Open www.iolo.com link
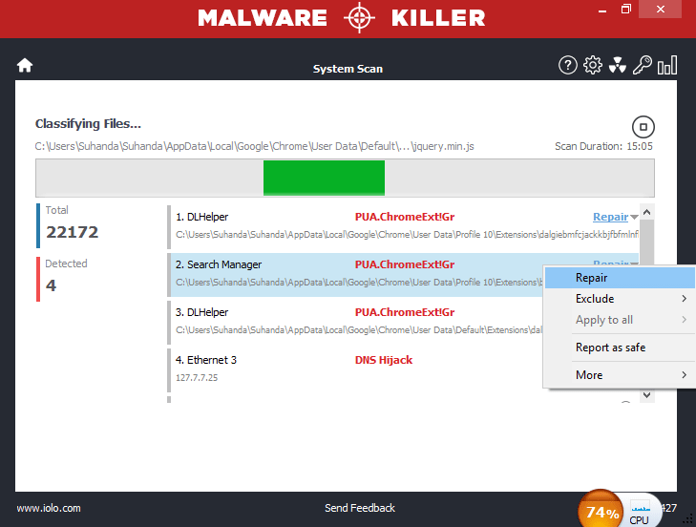The height and width of the screenshot is (527, 696). (49, 508)
